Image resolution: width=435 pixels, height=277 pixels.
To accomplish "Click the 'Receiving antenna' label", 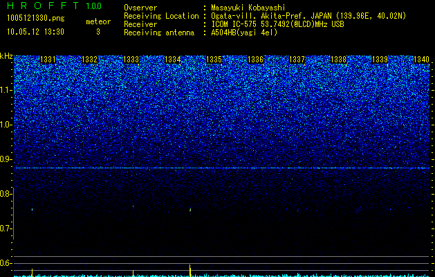I will (x=159, y=33).
